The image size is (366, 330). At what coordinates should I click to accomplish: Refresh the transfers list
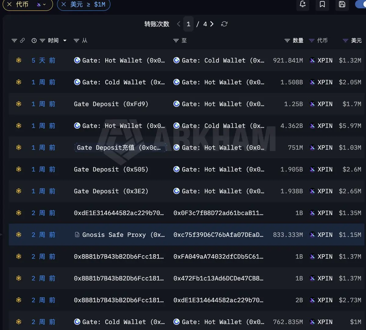click(224, 24)
